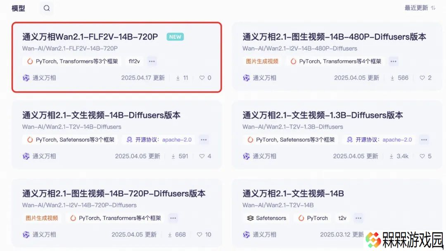Like the 480P-Diffusers model showing 2 likes
Image resolution: width=446 pixels, height=251 pixels.
422,78
